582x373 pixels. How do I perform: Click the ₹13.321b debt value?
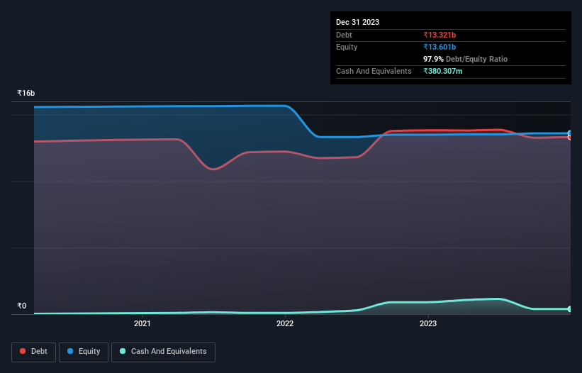pyautogui.click(x=440, y=35)
